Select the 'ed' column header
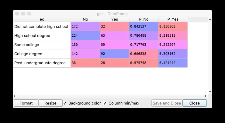 42,19
